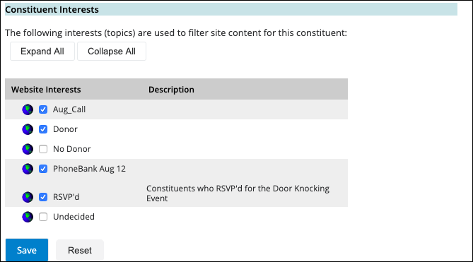Uncheck the RSVP'd interest checkbox
This screenshot has width=473, height=262.
[x=43, y=197]
